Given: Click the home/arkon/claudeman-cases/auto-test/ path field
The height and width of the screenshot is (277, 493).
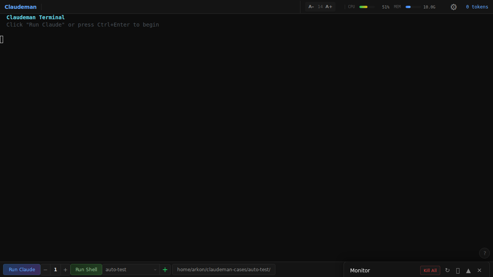Looking at the screenshot, I should (224, 270).
